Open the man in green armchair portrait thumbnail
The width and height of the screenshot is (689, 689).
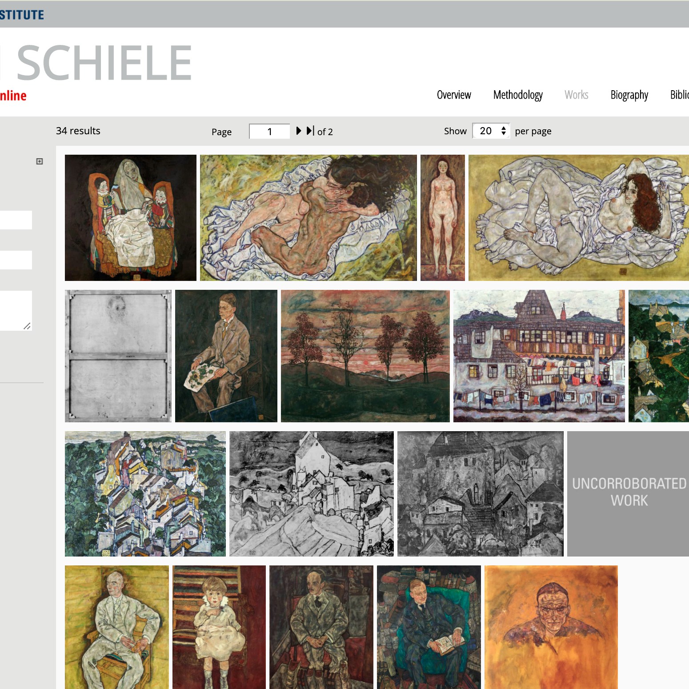pyautogui.click(x=429, y=627)
